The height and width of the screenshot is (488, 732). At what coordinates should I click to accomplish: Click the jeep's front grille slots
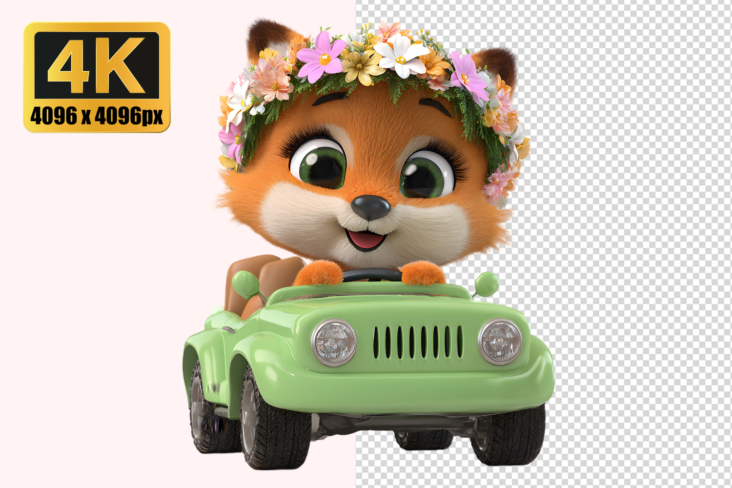[418, 342]
